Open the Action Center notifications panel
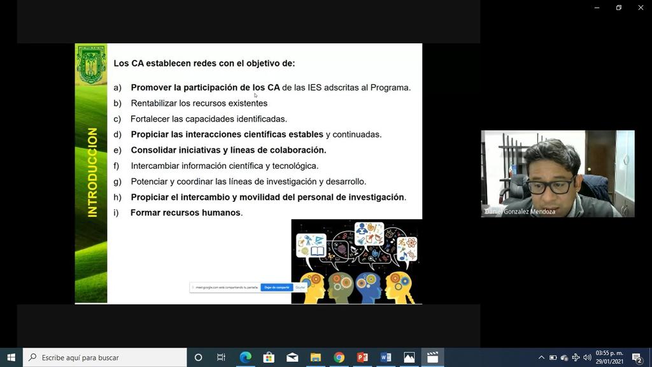Image resolution: width=652 pixels, height=367 pixels. tap(635, 357)
